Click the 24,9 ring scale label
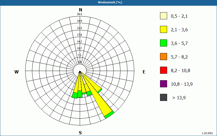This screenshot has width=217, height=136. coord(79,21)
